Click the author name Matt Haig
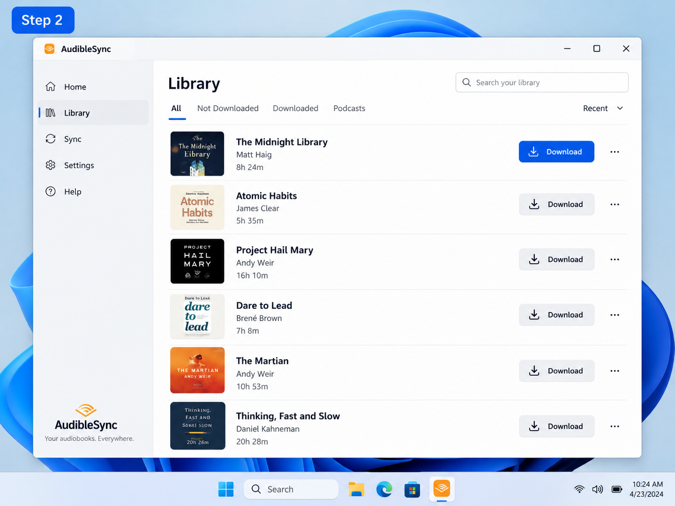675x506 pixels. pyautogui.click(x=254, y=155)
